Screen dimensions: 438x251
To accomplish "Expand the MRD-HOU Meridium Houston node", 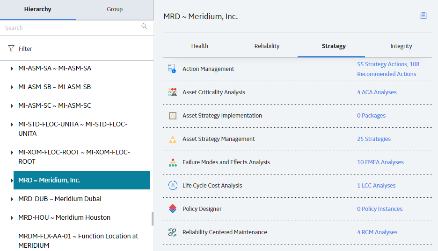I will click(11, 218).
